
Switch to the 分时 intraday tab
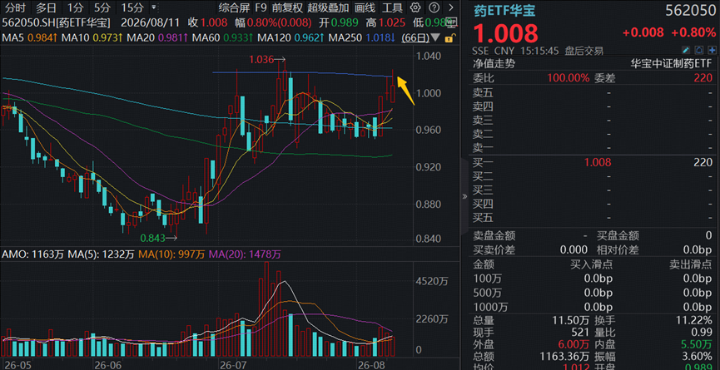(x=15, y=7)
